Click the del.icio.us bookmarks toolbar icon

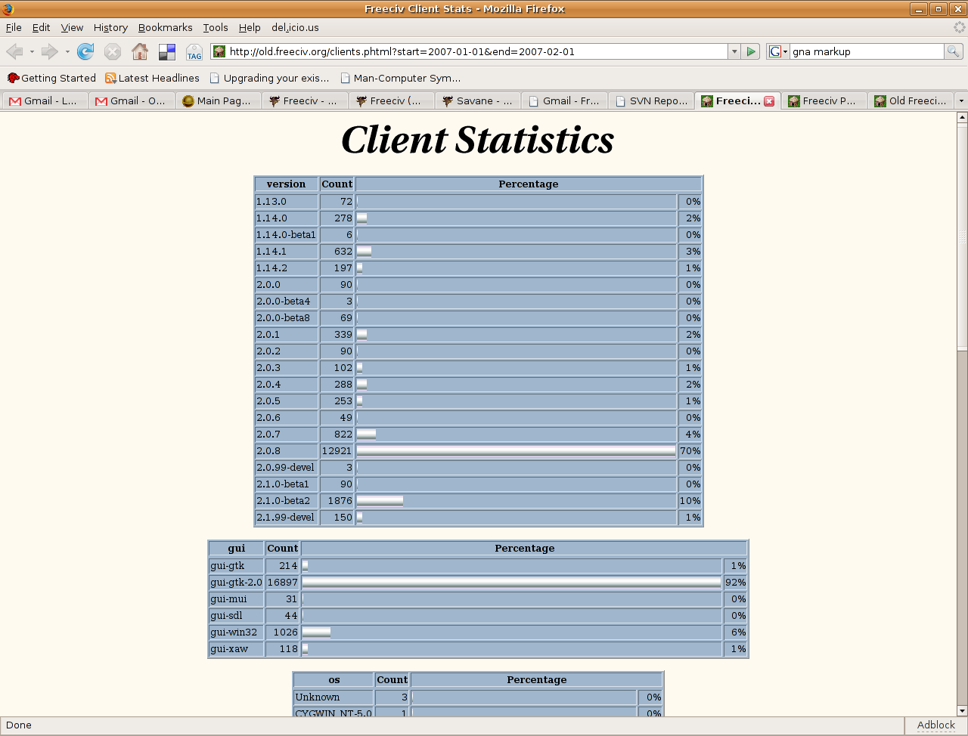[x=167, y=51]
